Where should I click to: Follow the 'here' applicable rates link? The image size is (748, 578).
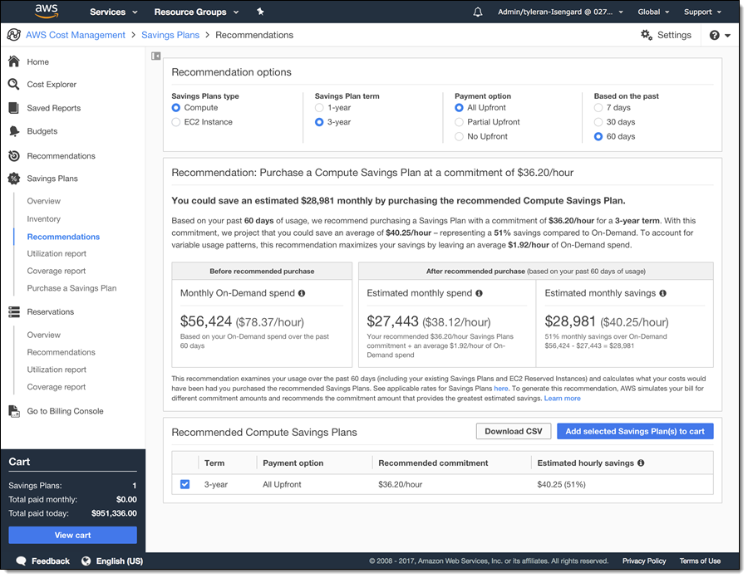point(501,389)
